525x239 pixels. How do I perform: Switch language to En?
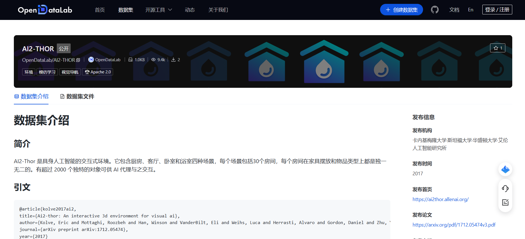click(x=471, y=10)
